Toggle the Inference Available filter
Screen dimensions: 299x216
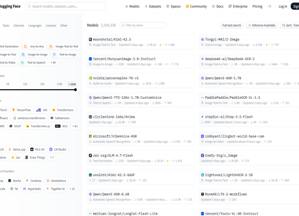[x=262, y=25]
